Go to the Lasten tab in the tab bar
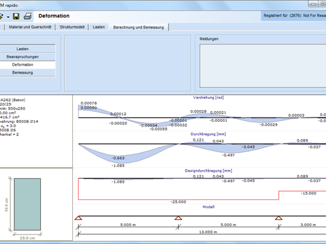 pyautogui.click(x=99, y=27)
